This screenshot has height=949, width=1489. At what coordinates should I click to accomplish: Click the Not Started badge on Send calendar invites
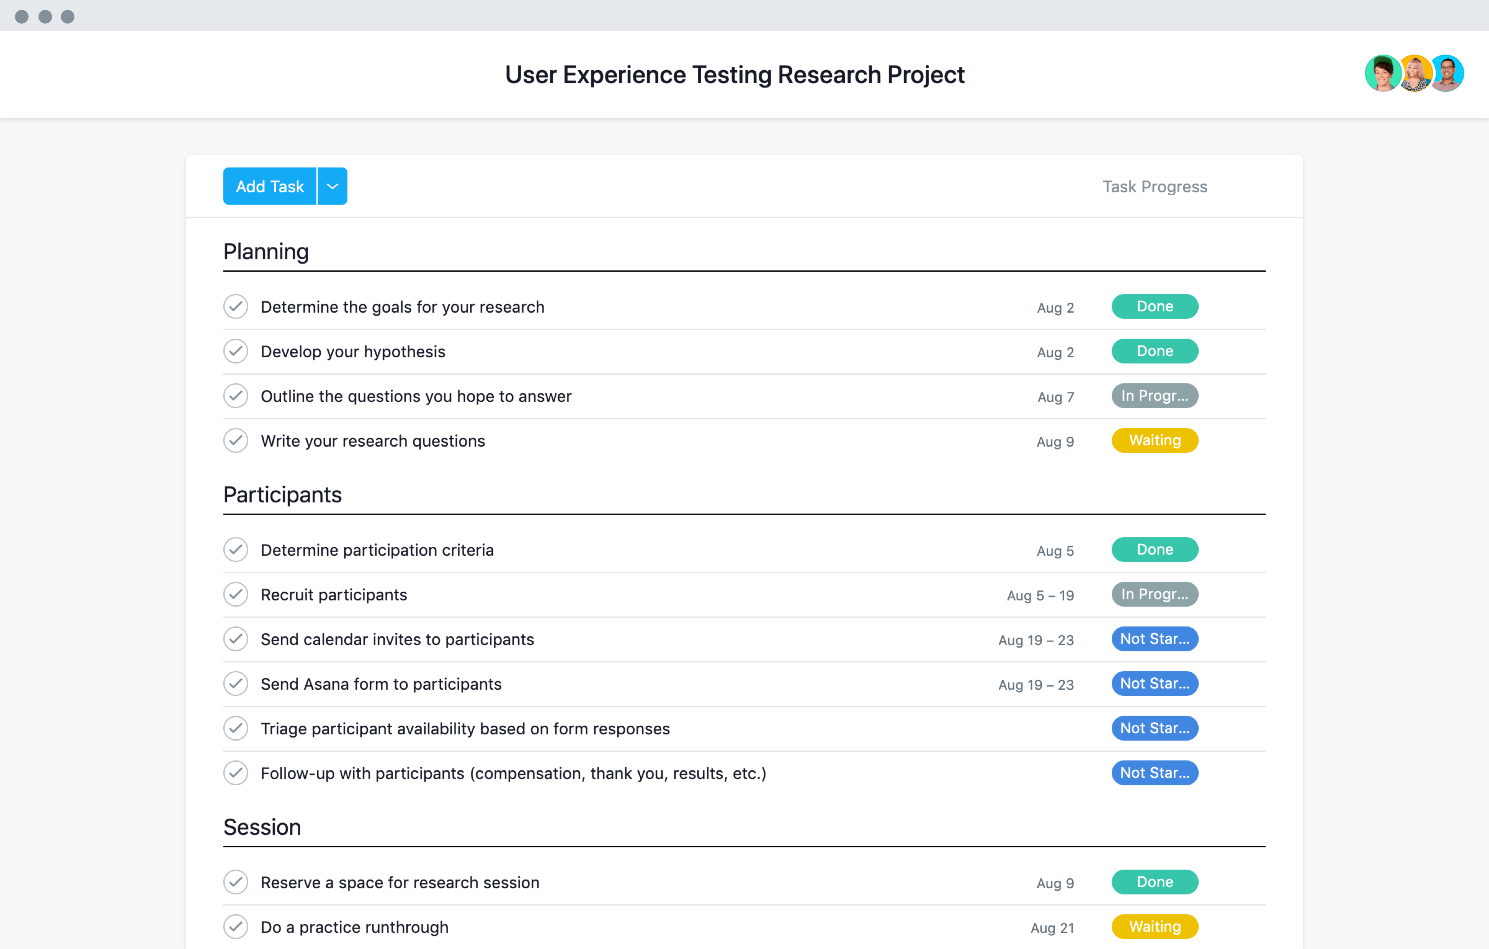point(1154,639)
